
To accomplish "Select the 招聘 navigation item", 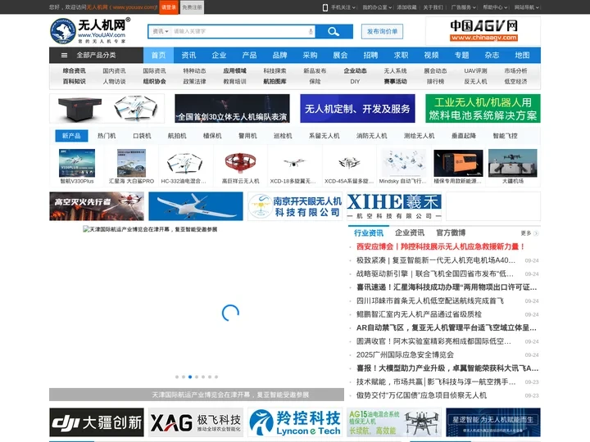I will (x=370, y=56).
